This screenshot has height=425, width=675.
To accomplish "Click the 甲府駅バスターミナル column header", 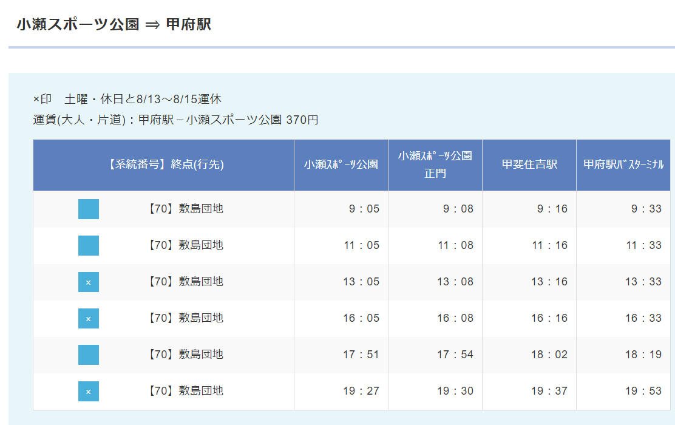I will click(623, 165).
